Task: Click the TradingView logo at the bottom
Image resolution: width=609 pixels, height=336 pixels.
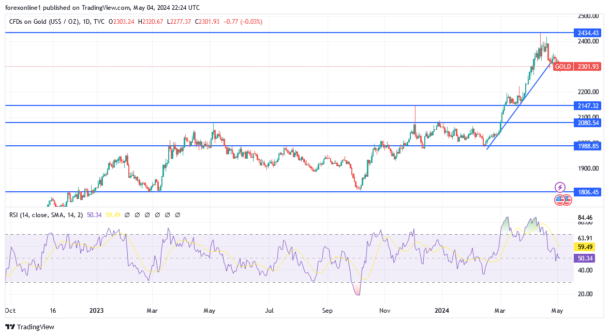Action: [x=29, y=327]
